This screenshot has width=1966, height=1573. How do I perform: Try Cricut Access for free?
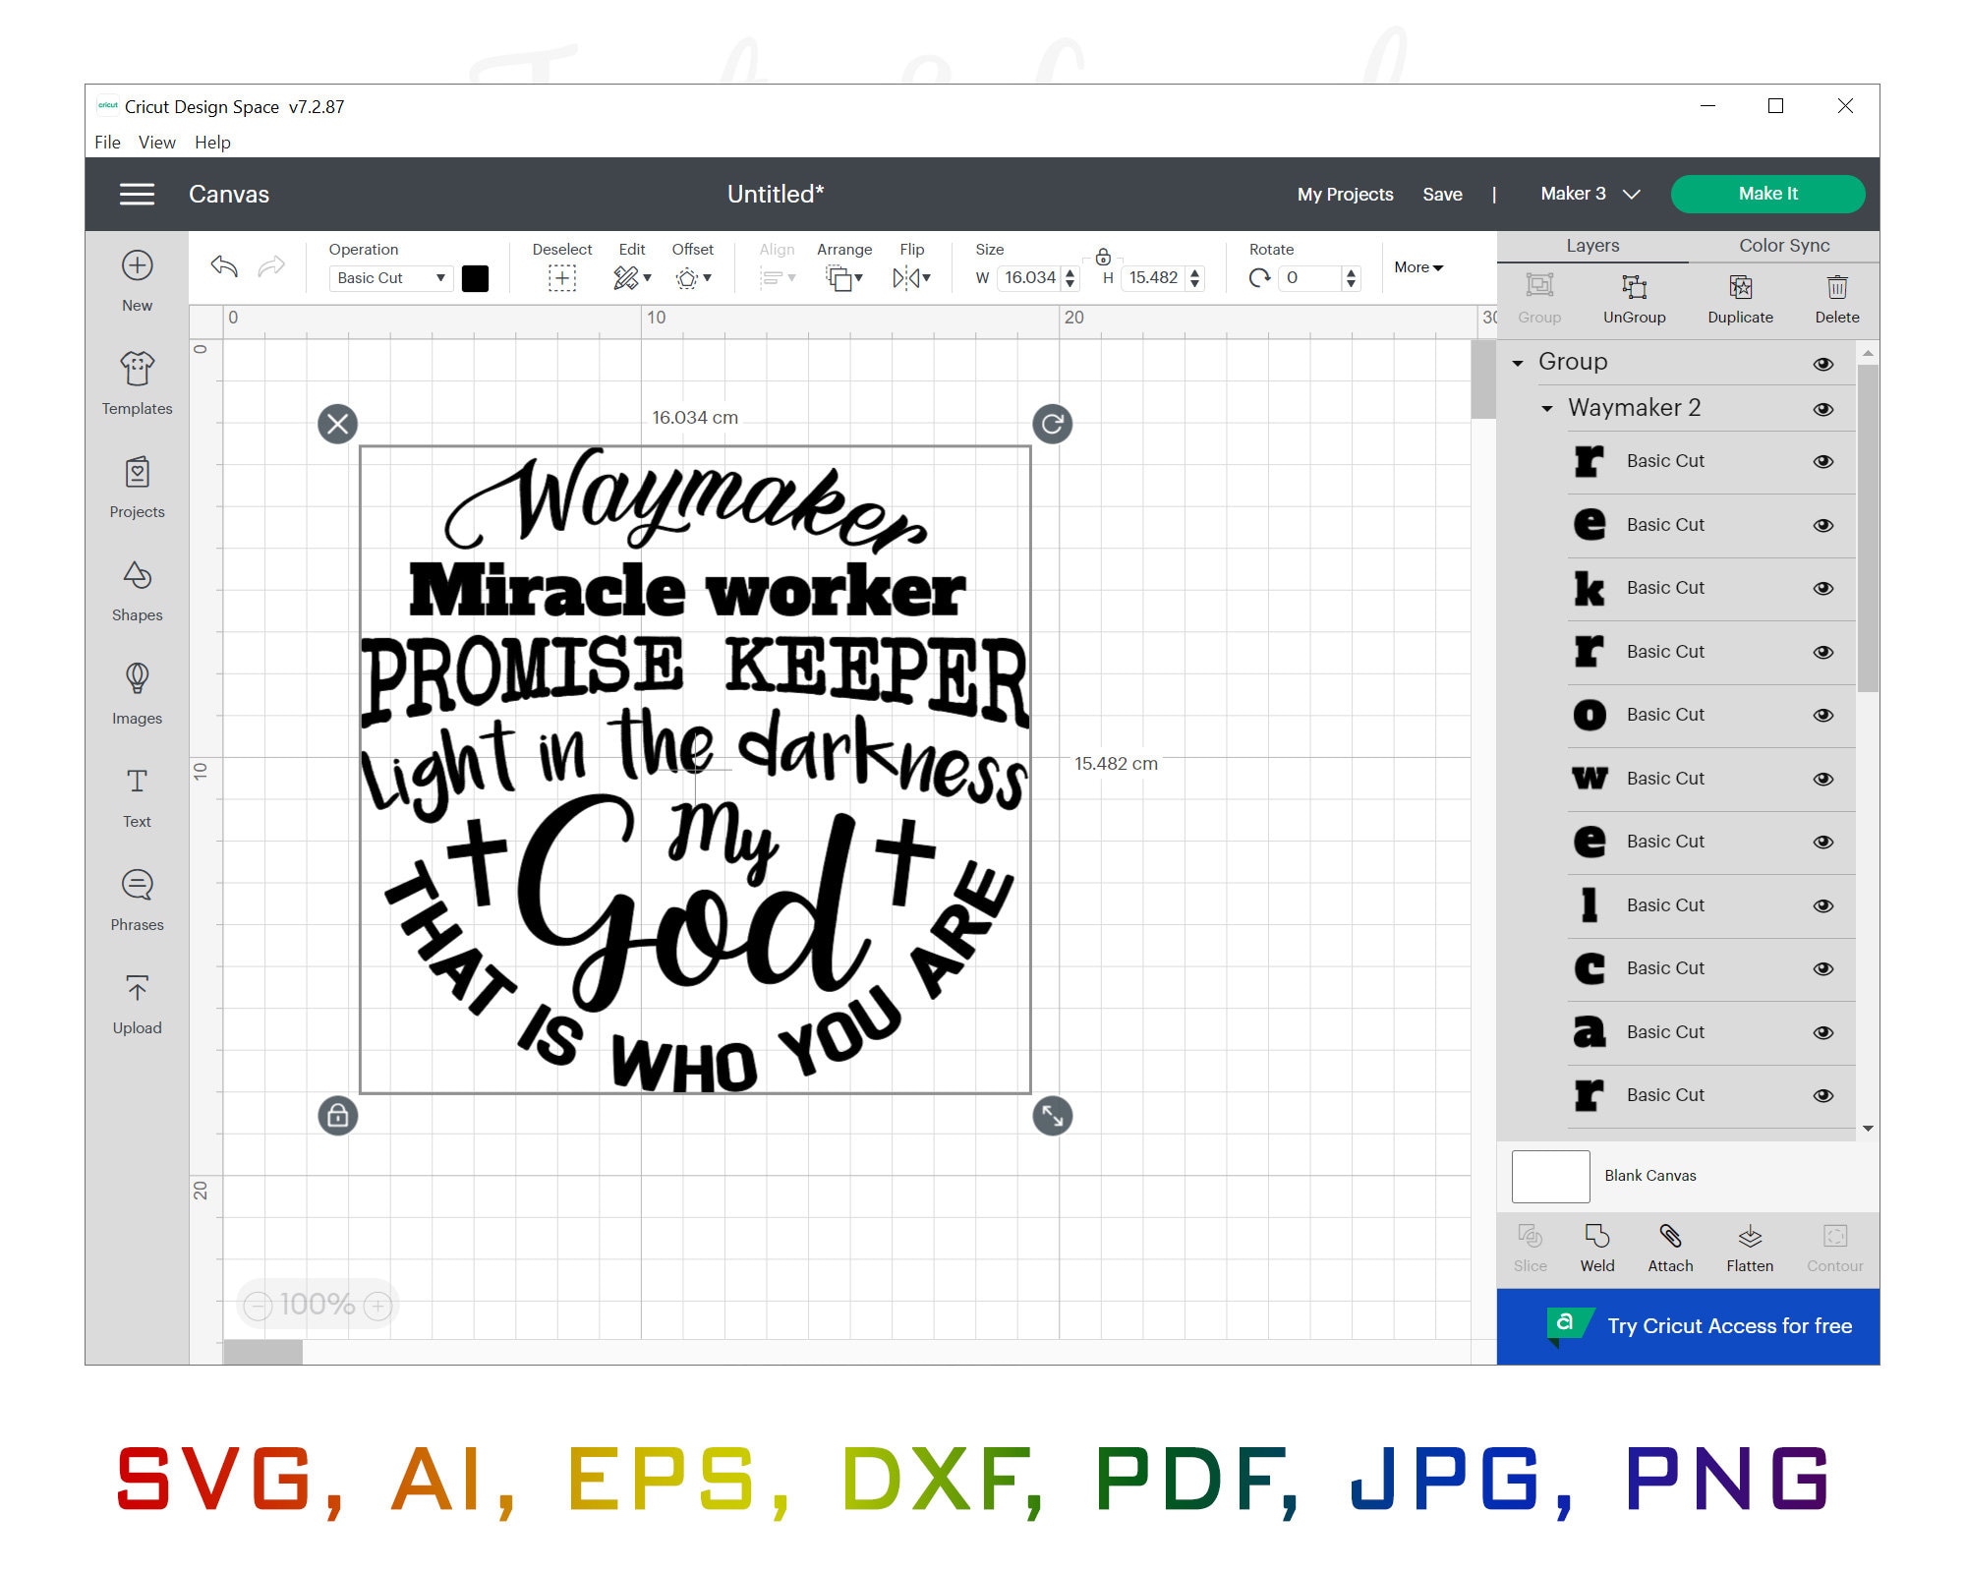1728,1325
